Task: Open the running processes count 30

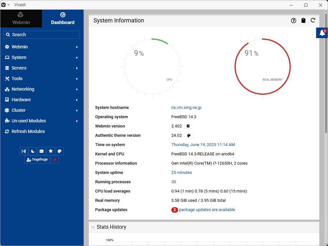Action: click(x=173, y=182)
